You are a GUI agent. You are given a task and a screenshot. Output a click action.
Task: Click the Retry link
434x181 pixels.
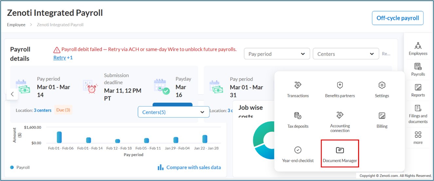(x=60, y=58)
